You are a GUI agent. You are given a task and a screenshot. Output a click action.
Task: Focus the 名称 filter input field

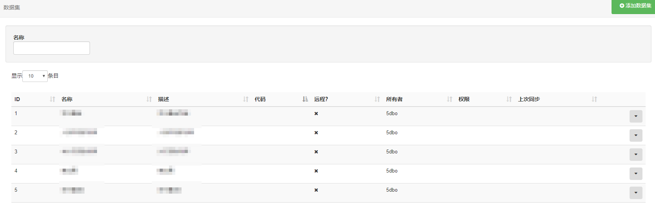52,48
